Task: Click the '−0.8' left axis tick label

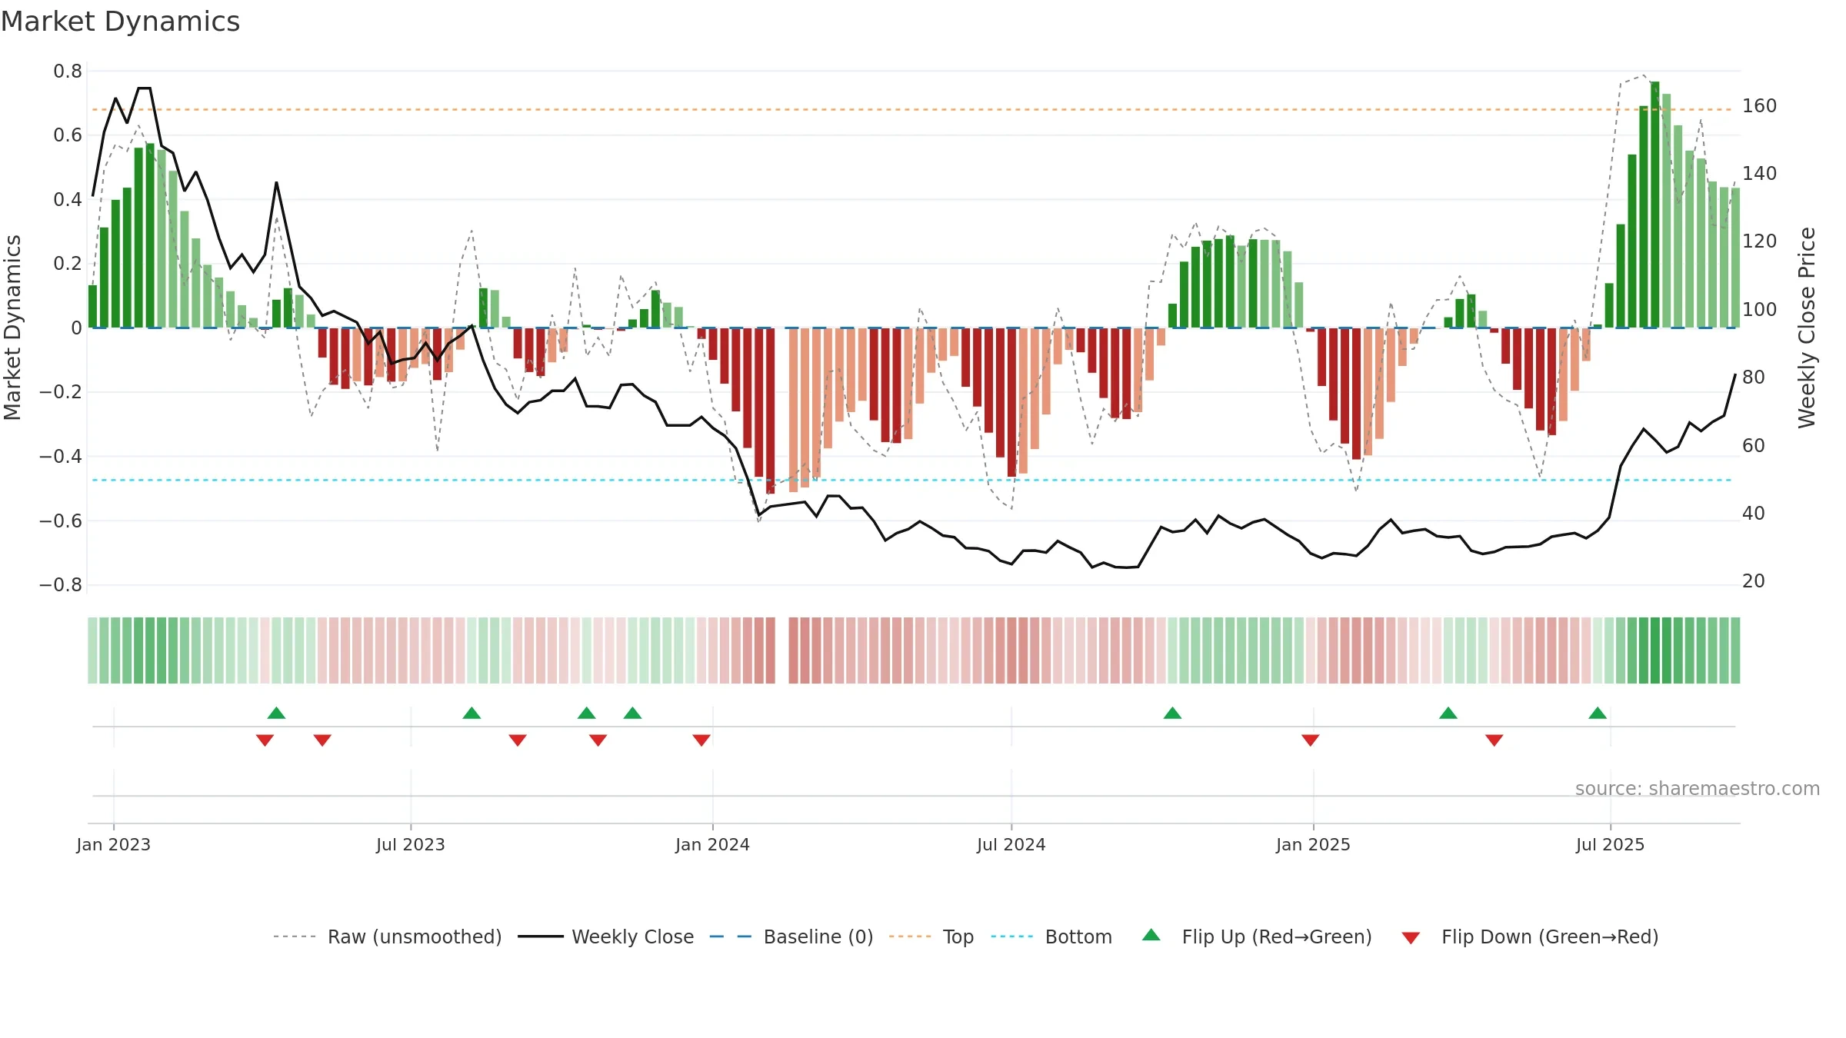Action: point(61,585)
